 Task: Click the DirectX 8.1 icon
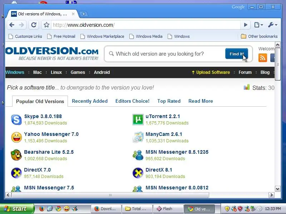click(138, 173)
